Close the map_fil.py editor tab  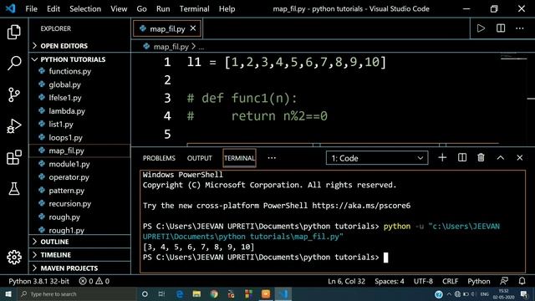coord(193,28)
